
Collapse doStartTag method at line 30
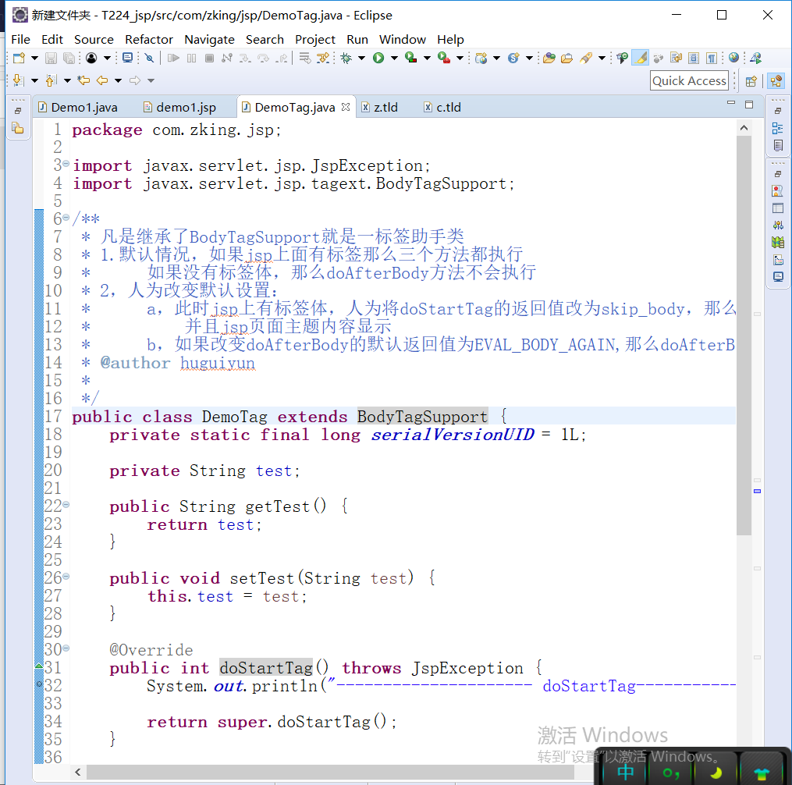pos(66,648)
